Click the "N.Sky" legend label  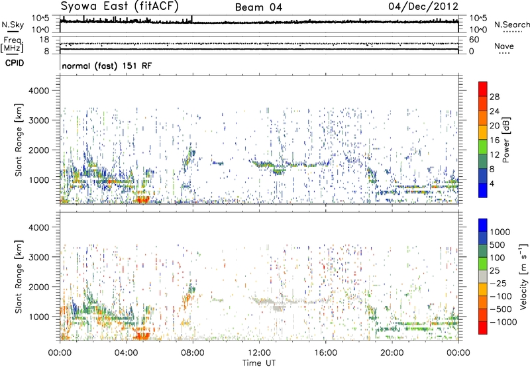click(13, 25)
